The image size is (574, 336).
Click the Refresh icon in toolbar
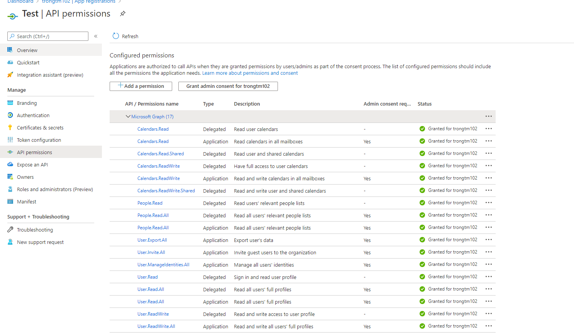116,36
